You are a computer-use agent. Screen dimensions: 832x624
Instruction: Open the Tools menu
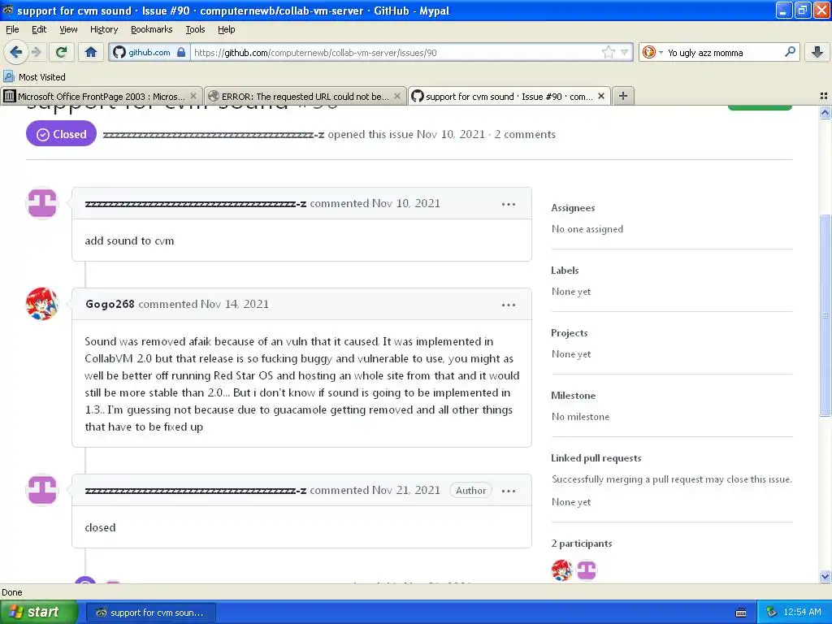195,29
